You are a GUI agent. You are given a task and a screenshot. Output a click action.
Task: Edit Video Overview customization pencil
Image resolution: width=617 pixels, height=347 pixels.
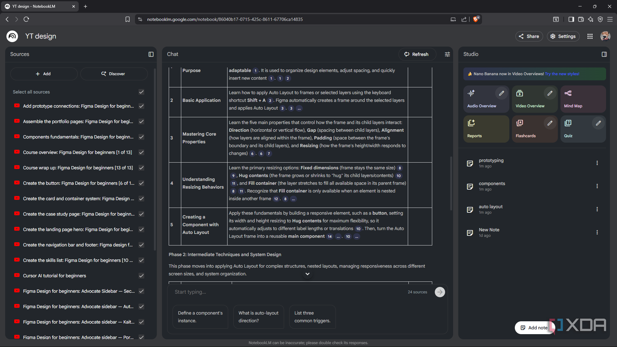pos(550,93)
